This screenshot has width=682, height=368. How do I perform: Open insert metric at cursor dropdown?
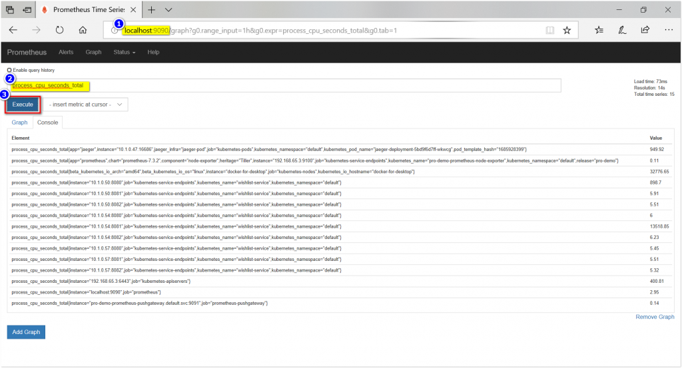pos(86,104)
